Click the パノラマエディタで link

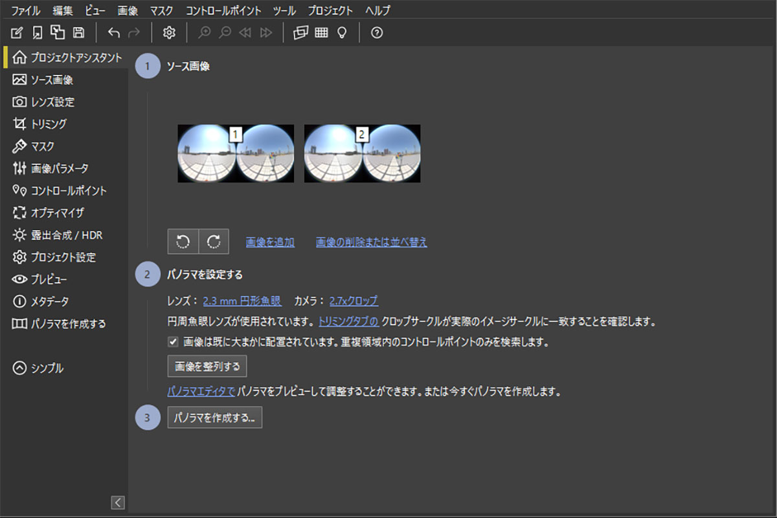click(x=201, y=391)
